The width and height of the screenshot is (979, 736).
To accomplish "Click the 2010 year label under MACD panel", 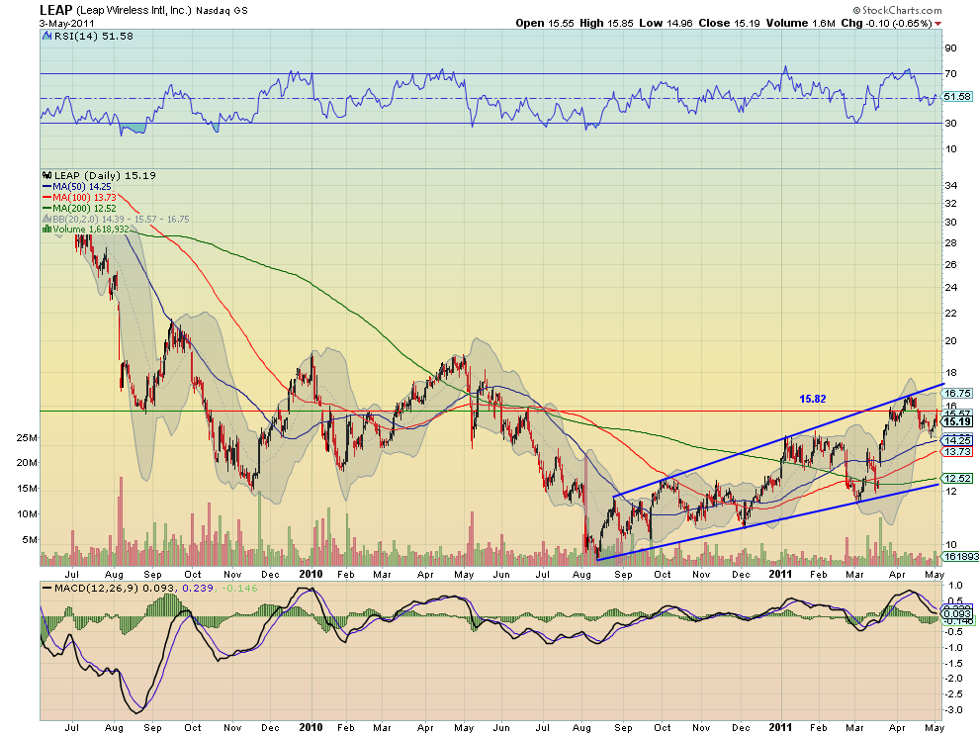I will [311, 727].
